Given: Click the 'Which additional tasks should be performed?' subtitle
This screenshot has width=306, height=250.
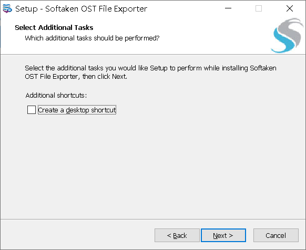Looking at the screenshot, I should 92,38.
